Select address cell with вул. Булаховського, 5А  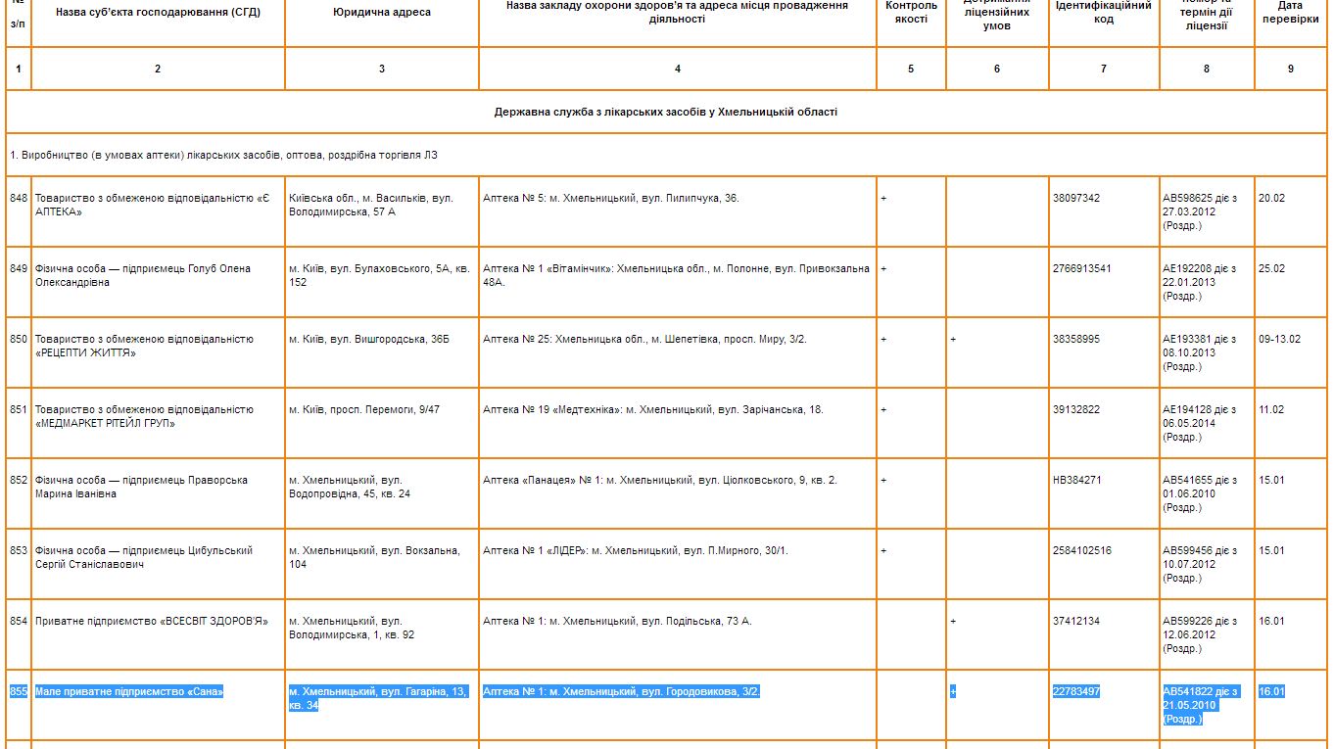pyautogui.click(x=379, y=275)
